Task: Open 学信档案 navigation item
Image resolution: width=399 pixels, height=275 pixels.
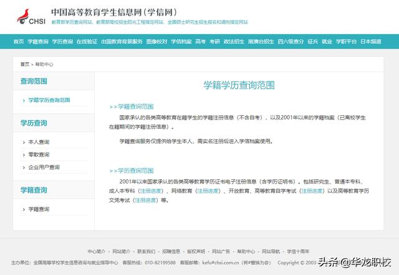Action: pos(181,42)
